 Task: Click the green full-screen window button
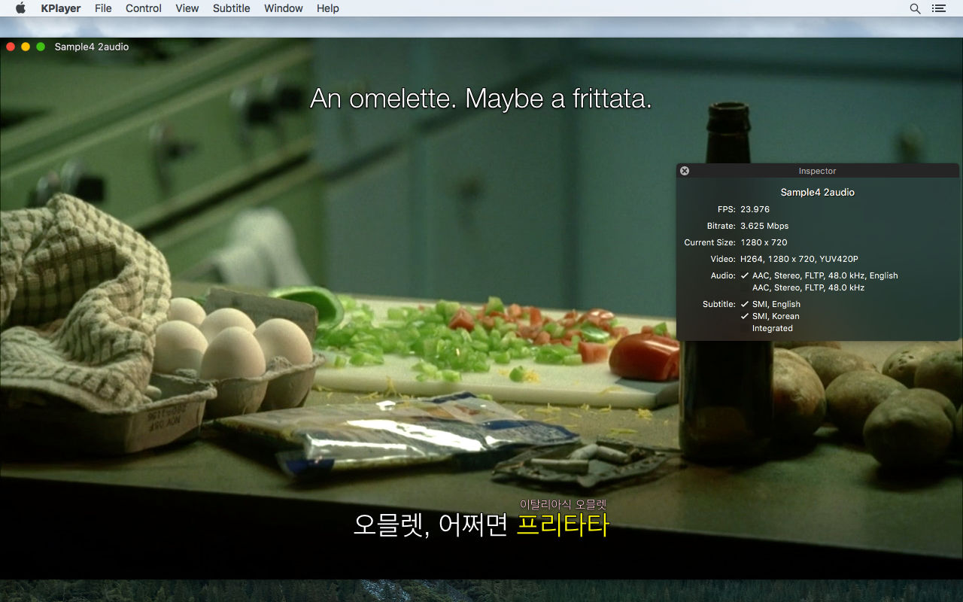[41, 47]
